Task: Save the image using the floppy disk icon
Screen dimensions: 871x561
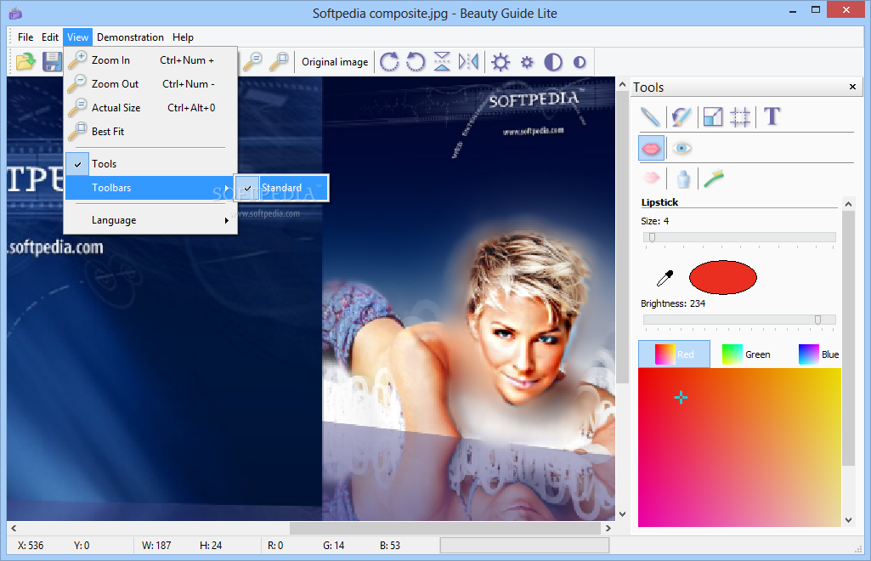Action: click(x=52, y=62)
